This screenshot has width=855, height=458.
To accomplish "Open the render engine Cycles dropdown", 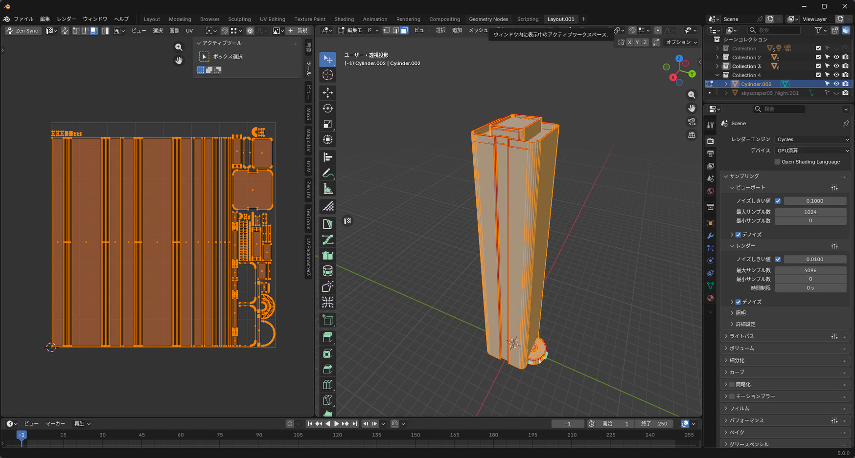I will [x=812, y=139].
